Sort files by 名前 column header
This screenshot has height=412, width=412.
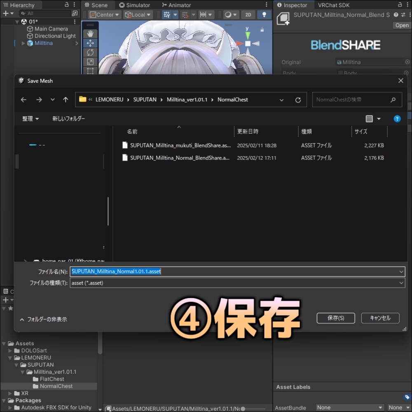coord(132,131)
